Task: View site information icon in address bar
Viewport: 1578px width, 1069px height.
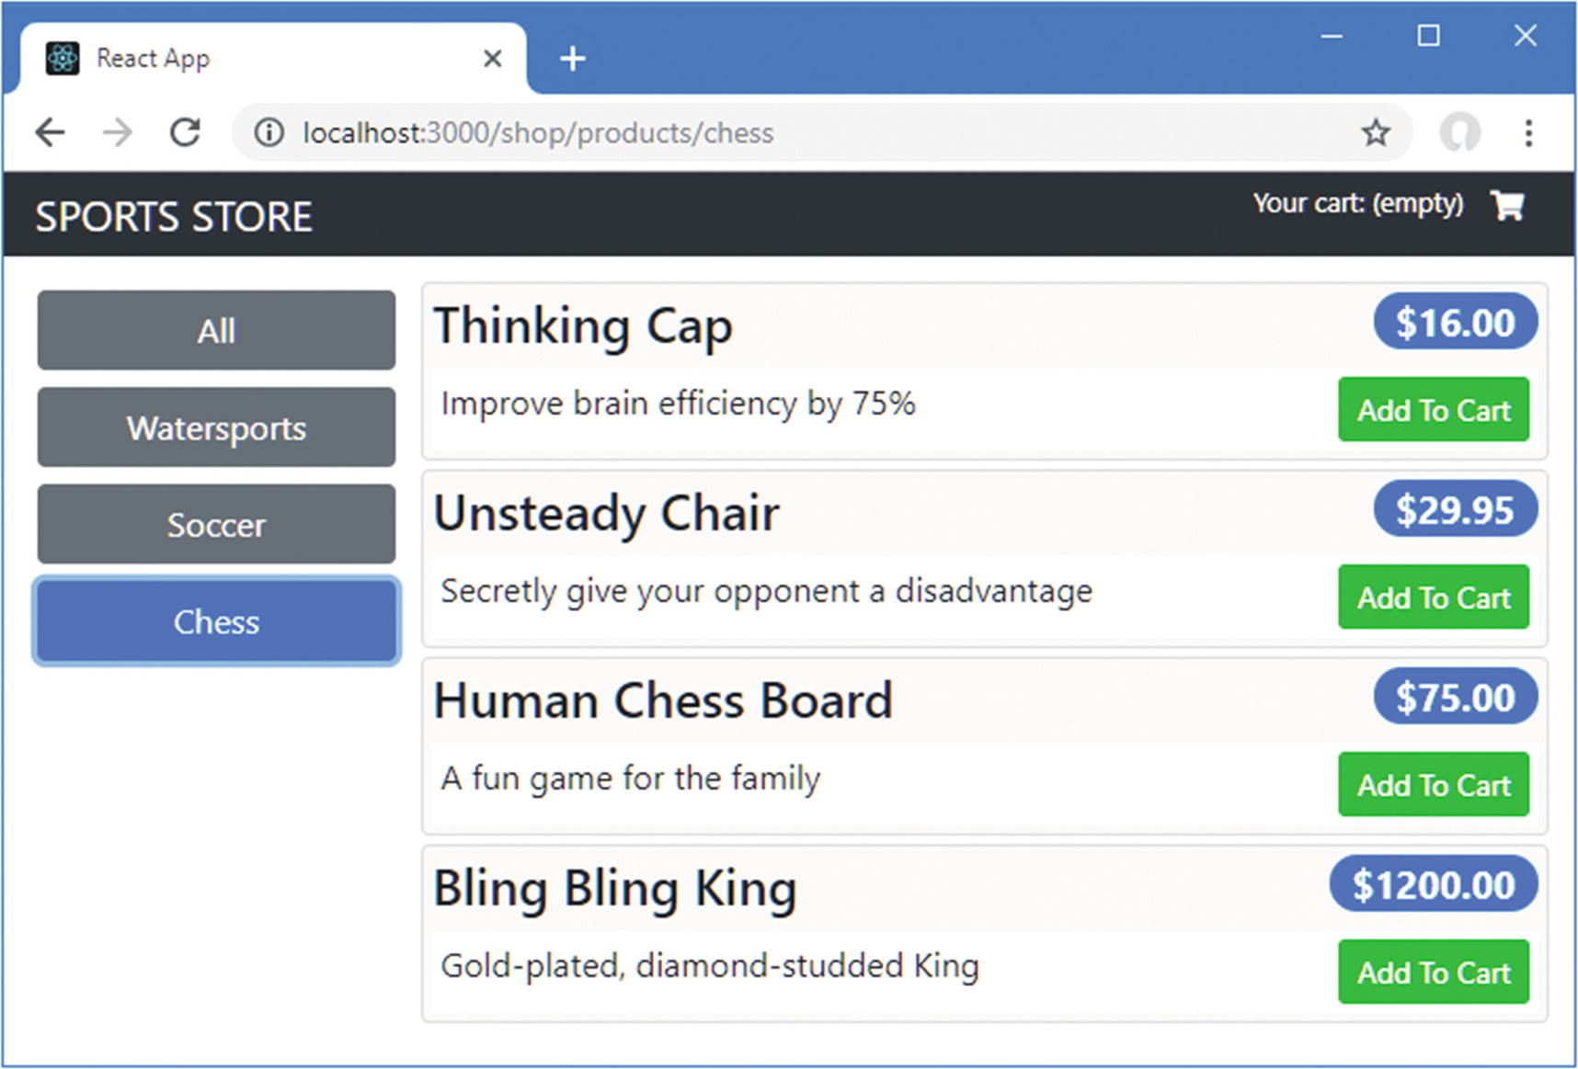Action: [269, 133]
